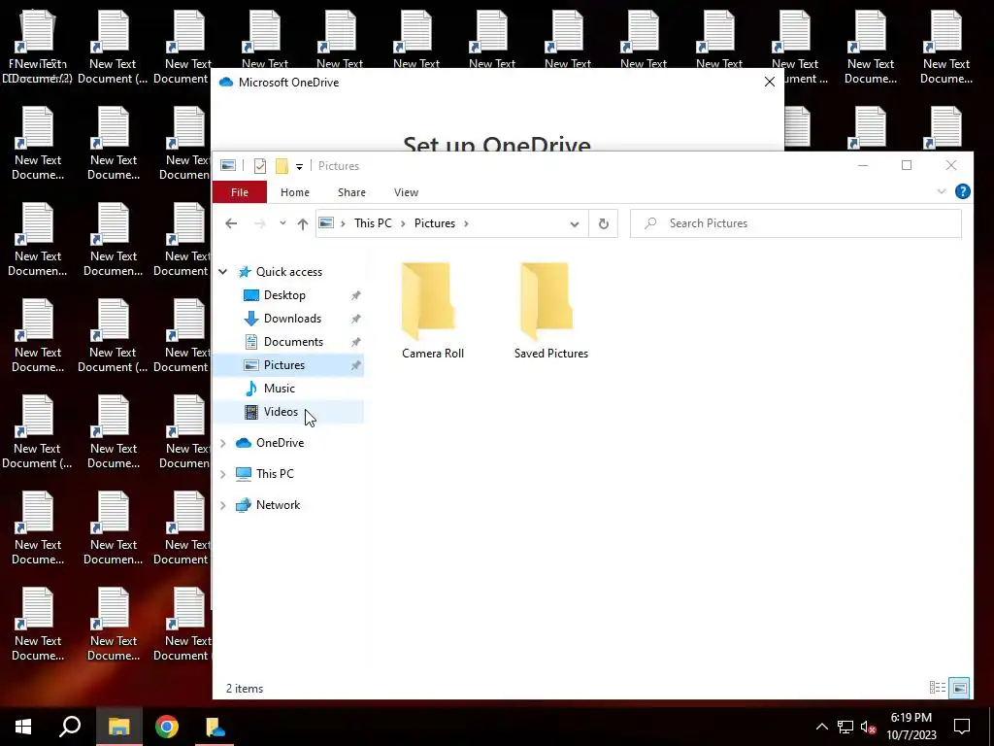The width and height of the screenshot is (994, 746).
Task: Click Pictures in the address breadcrumb
Action: (x=435, y=223)
